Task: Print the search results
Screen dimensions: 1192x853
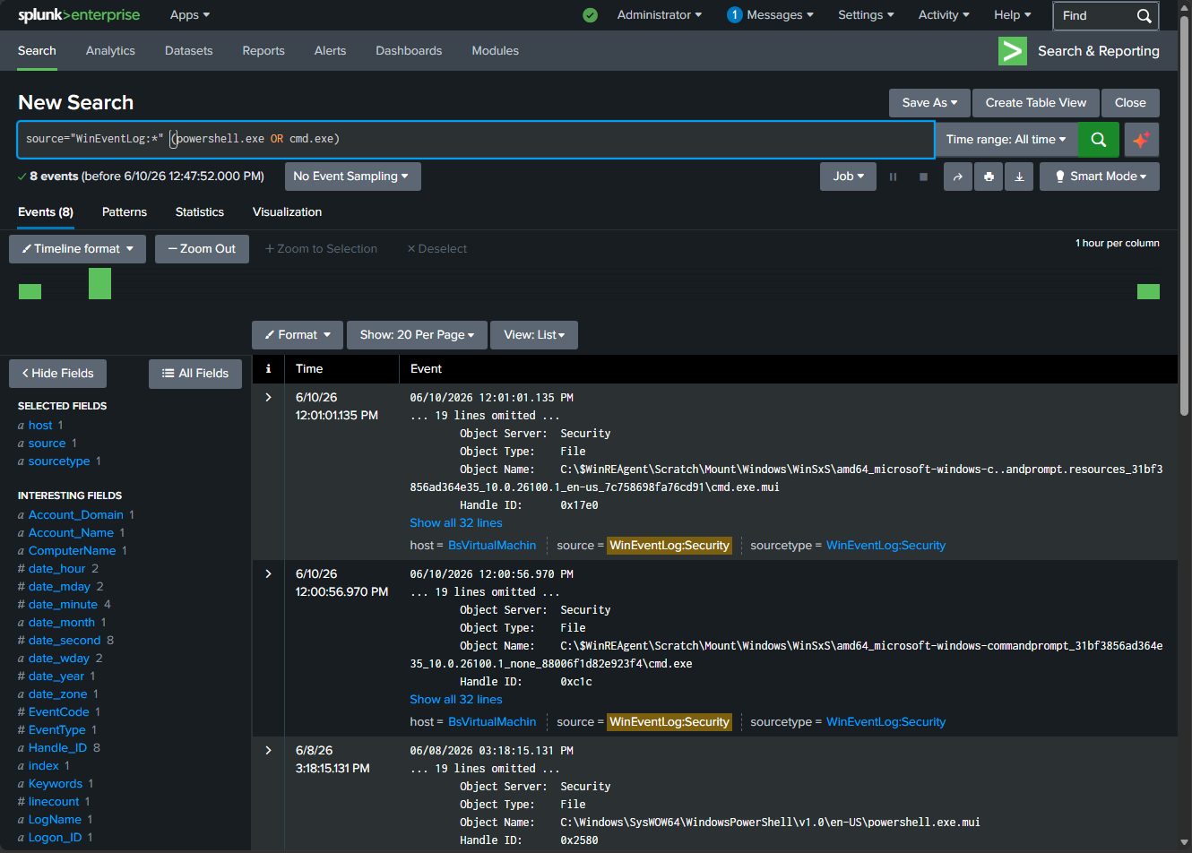Action: click(x=989, y=177)
